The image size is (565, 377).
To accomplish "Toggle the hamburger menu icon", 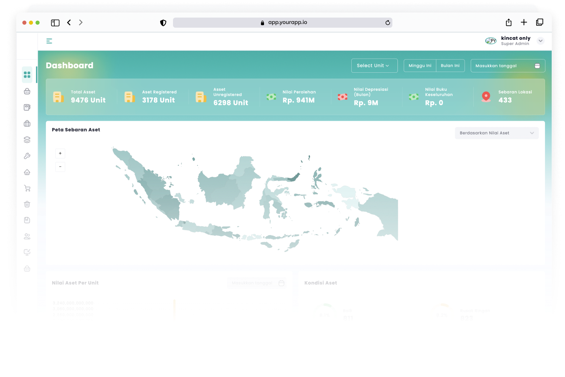I will [x=49, y=41].
